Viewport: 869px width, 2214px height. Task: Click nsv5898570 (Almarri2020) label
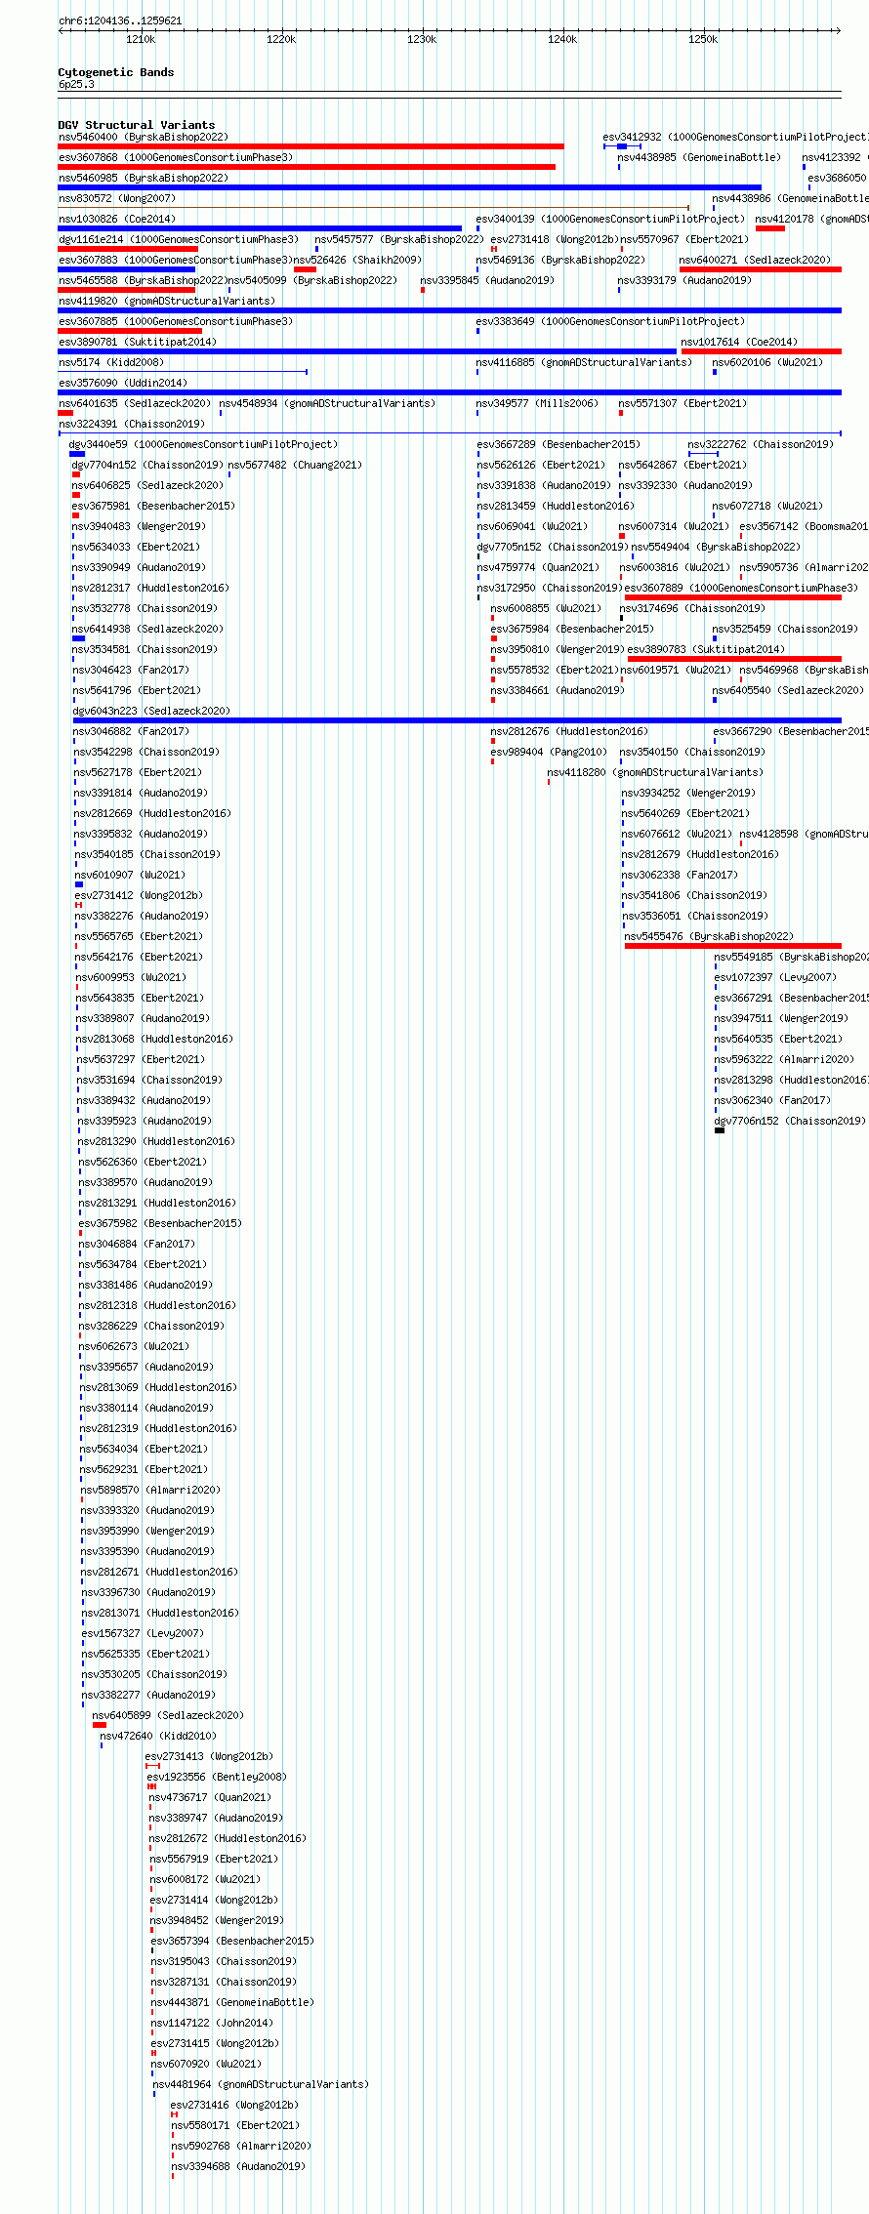pyautogui.click(x=149, y=1490)
